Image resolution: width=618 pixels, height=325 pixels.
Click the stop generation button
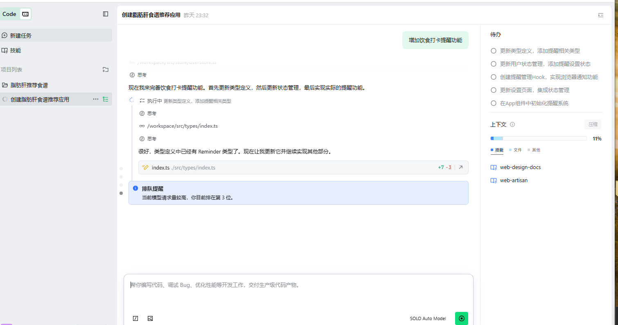(x=462, y=318)
